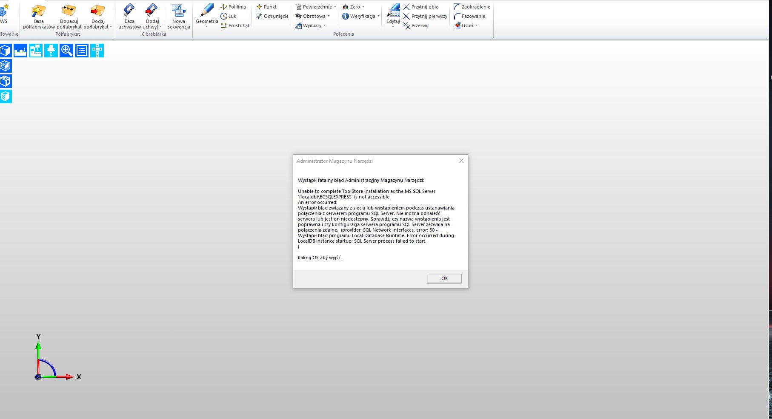
Task: Expand Powierzchnie dropdown arrow
Action: pyautogui.click(x=335, y=7)
